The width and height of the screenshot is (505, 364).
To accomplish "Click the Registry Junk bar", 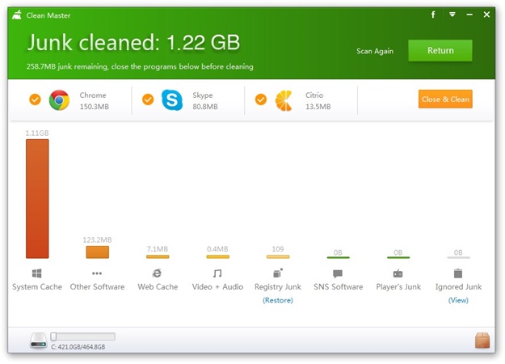I will click(278, 256).
